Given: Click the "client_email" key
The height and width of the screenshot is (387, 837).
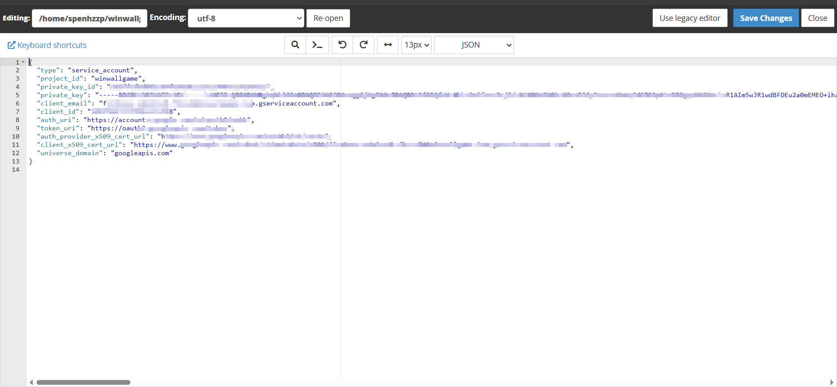Looking at the screenshot, I should click(x=64, y=103).
